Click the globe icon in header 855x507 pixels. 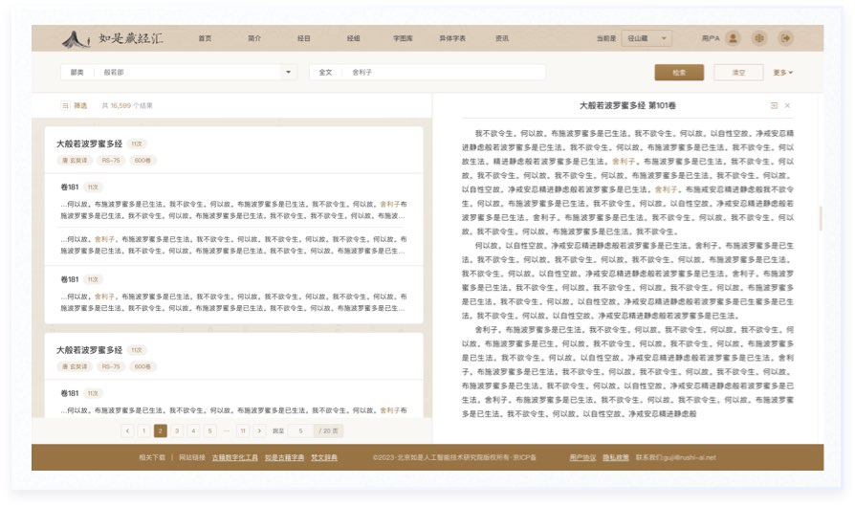pyautogui.click(x=759, y=38)
